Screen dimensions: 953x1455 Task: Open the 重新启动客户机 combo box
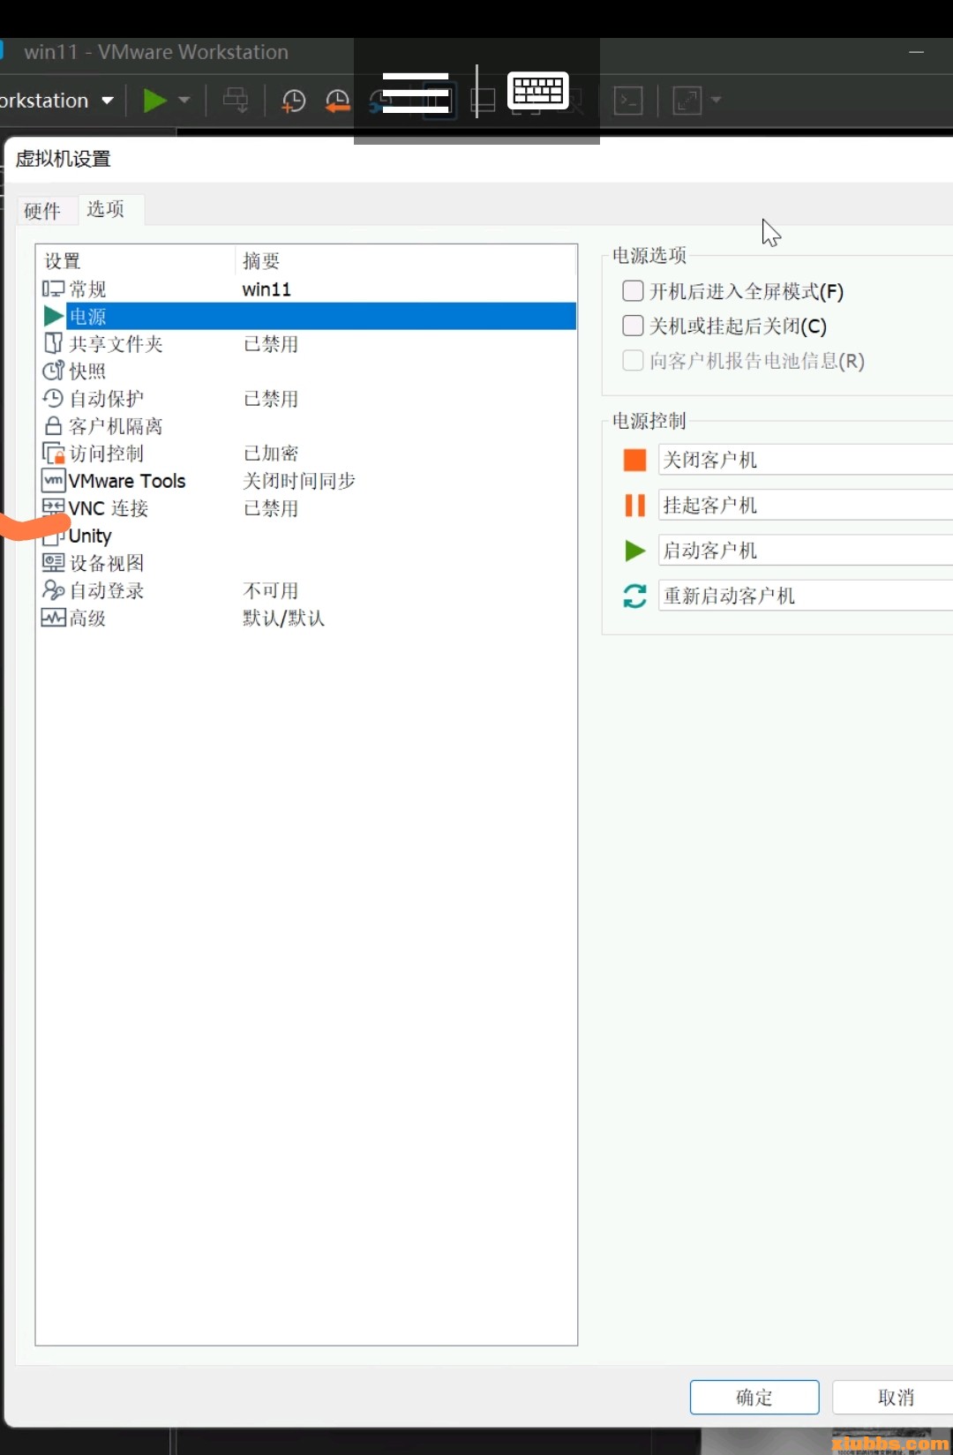coord(803,596)
